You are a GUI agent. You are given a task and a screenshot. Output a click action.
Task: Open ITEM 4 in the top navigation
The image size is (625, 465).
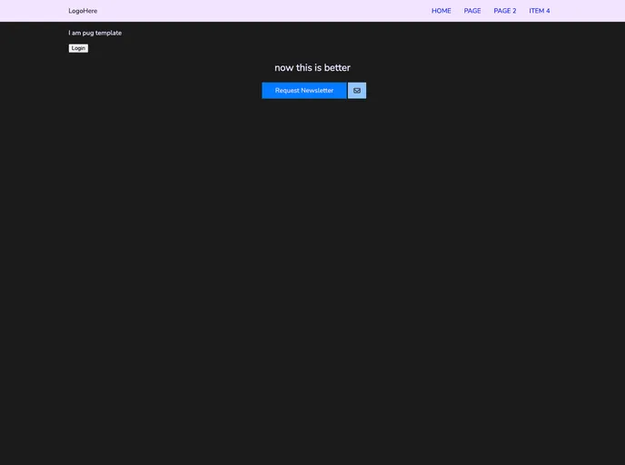click(x=540, y=11)
